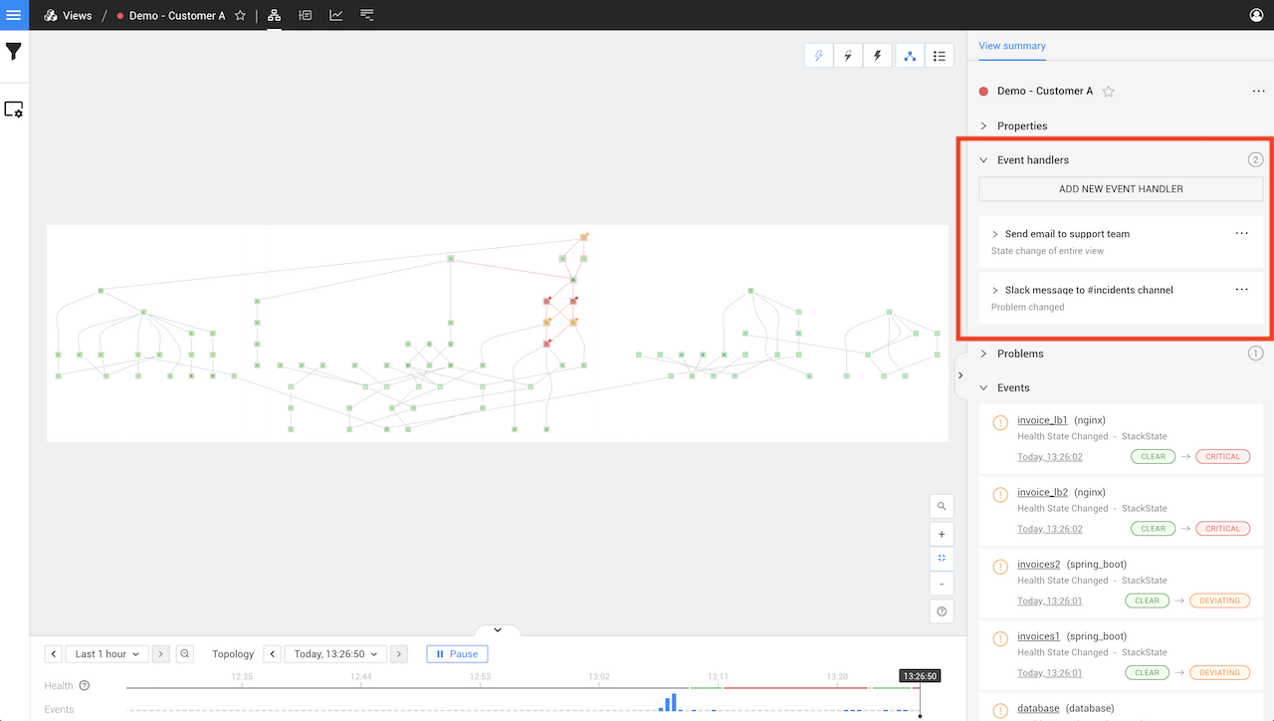Open the invoice_lb2 event link

[x=1042, y=492]
